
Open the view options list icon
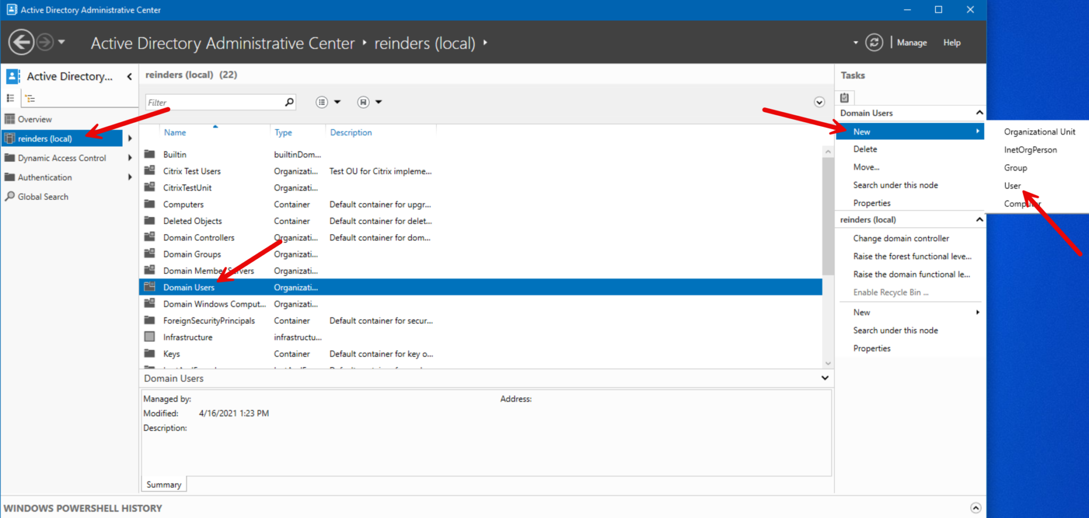click(x=322, y=101)
